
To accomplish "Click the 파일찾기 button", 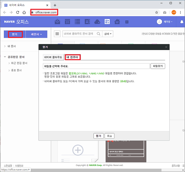I will (x=158, y=66).
